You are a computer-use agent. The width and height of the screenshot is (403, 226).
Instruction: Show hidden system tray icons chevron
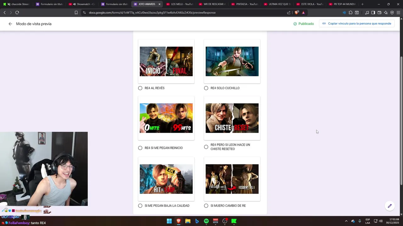[346, 221]
